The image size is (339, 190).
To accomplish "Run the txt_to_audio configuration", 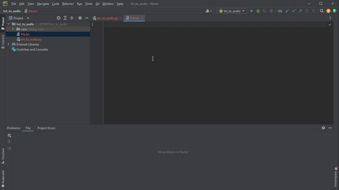I will click(x=252, y=11).
